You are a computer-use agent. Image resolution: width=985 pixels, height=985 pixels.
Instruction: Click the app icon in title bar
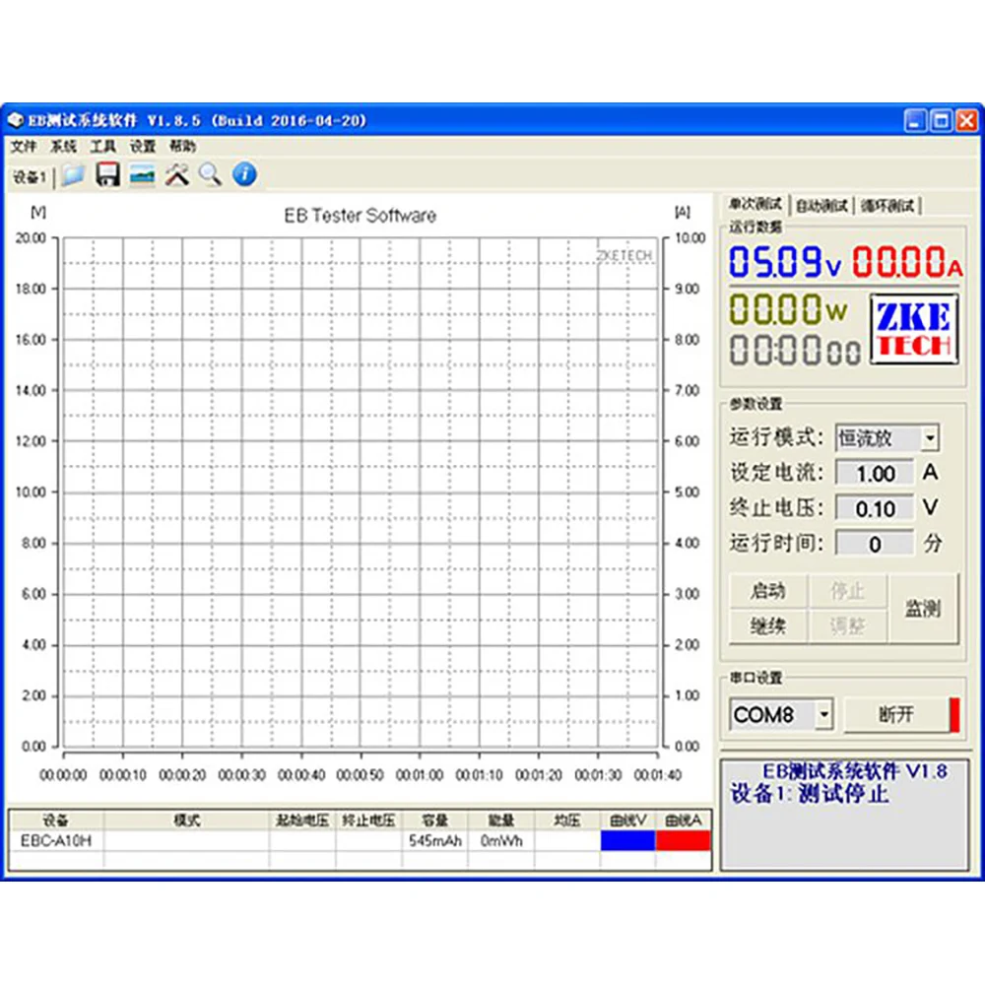(x=15, y=120)
